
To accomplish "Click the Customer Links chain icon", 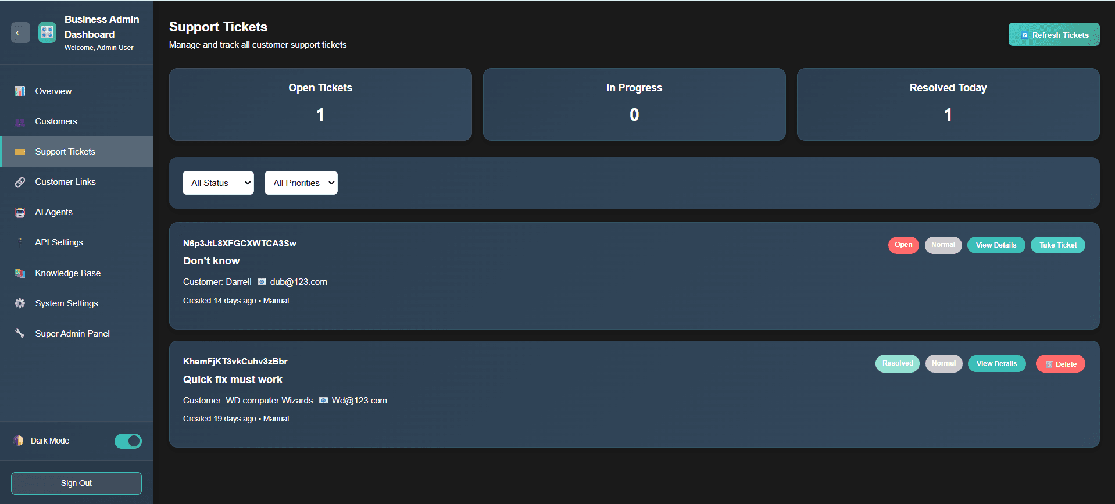I will point(20,182).
